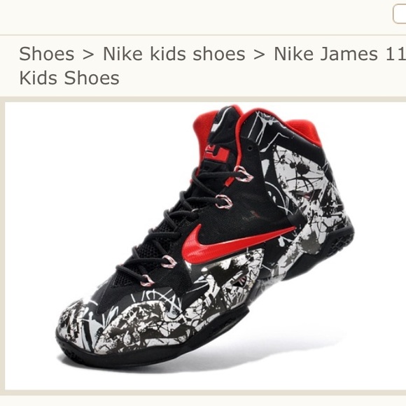Focus the partially visible top-right input box

(x=400, y=14)
